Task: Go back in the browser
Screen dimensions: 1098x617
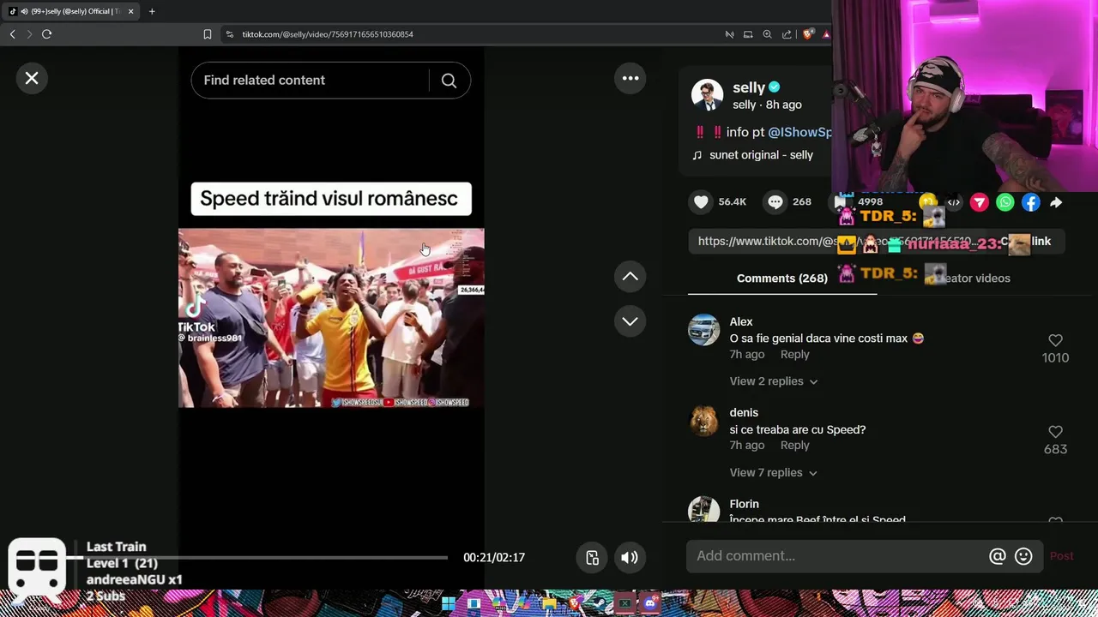Action: tap(12, 34)
